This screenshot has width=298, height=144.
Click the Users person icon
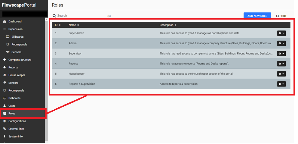(5, 106)
